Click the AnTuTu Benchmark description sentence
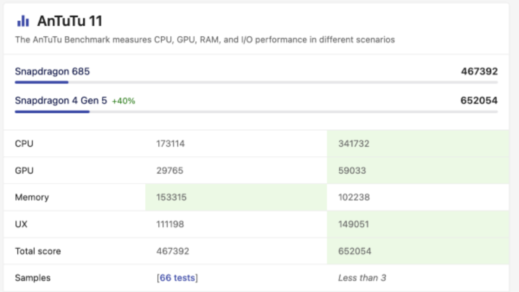The width and height of the screenshot is (519, 292). (x=205, y=40)
